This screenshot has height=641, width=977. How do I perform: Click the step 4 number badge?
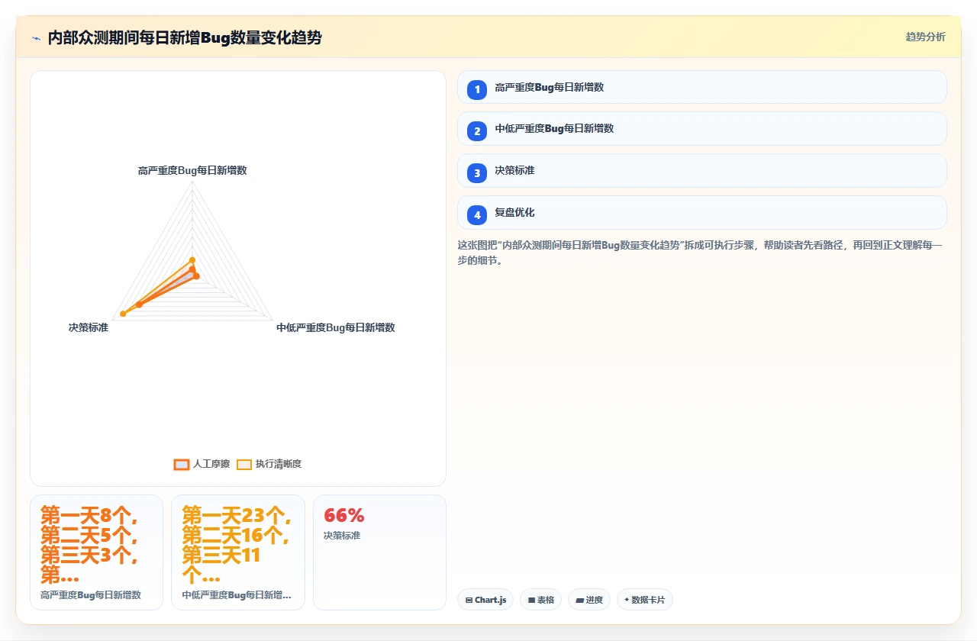[477, 215]
